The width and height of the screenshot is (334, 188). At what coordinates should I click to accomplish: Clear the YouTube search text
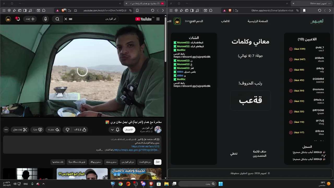pos(66,19)
